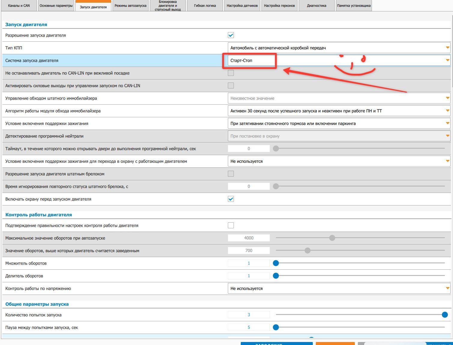Open the Гибкая логика tab

pyautogui.click(x=205, y=6)
